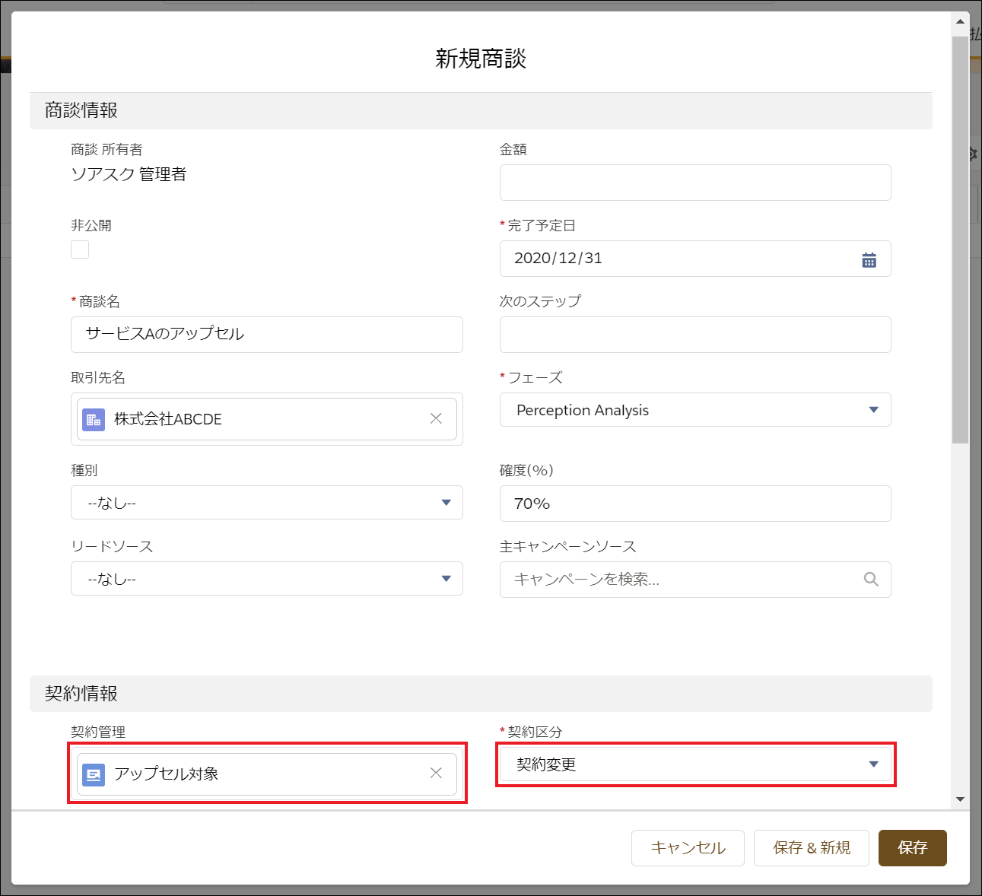Viewport: 982px width, 896px height.
Task: Click the 次のステップ input field
Action: pos(694,335)
